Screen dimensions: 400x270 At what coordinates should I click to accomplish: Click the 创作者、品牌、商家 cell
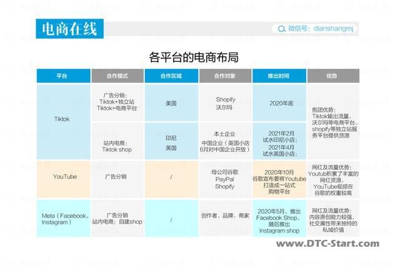(x=225, y=219)
